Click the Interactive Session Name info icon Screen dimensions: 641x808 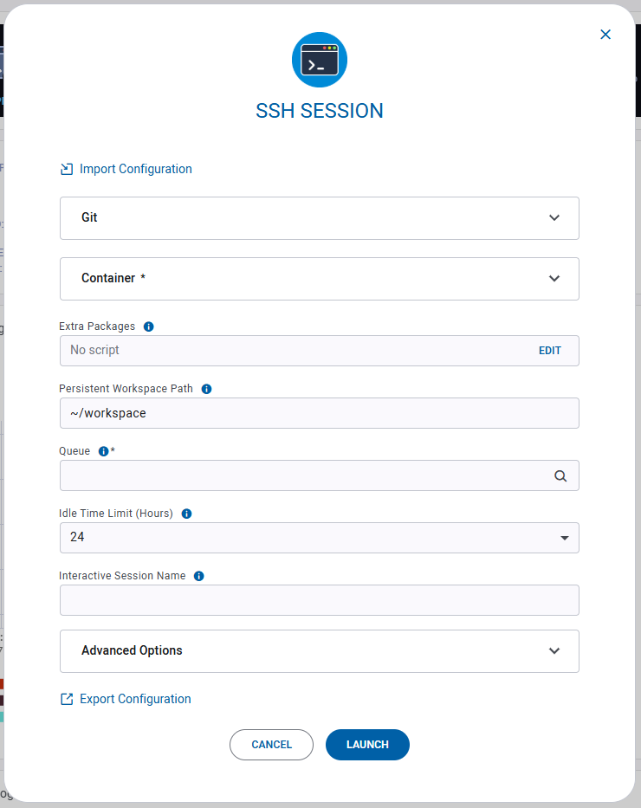click(x=198, y=575)
